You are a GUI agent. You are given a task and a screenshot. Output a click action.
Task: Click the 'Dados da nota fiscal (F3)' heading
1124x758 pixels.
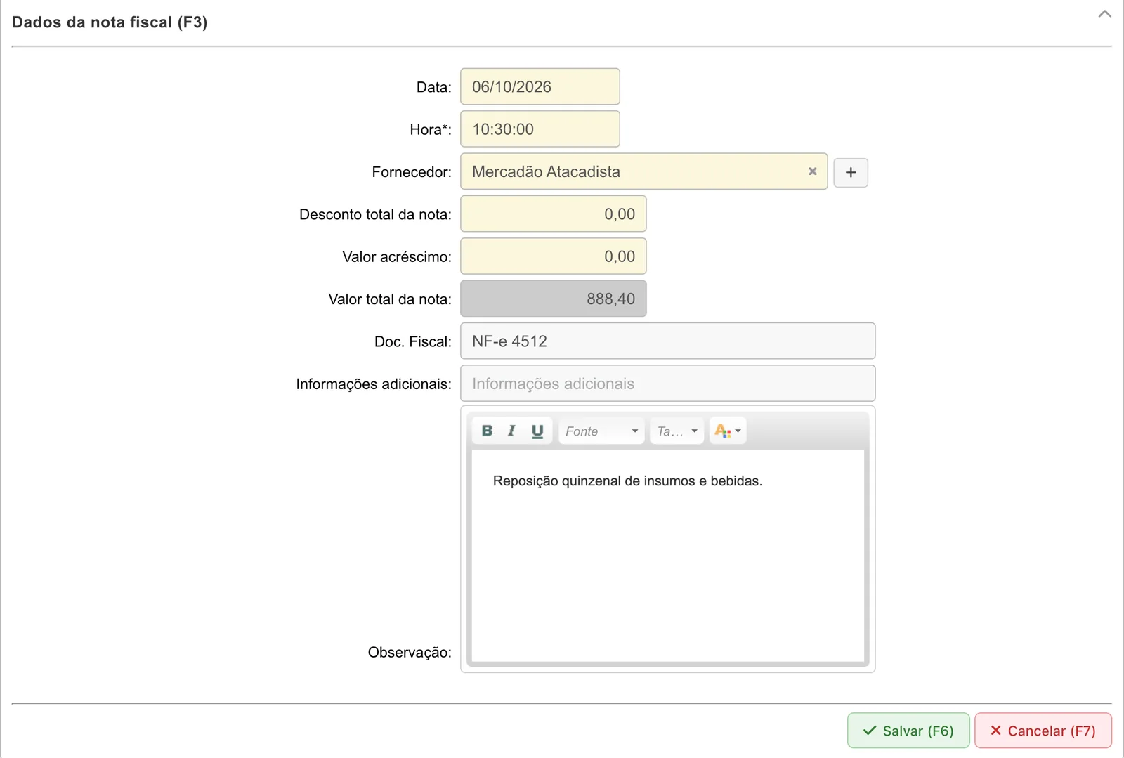[110, 22]
